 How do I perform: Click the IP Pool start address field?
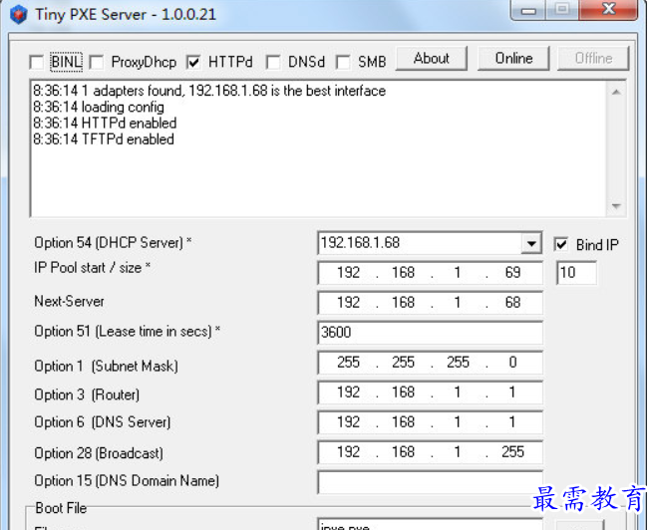(430, 273)
